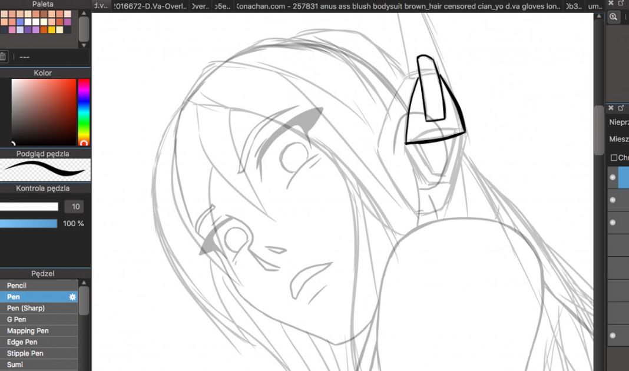Screen dimensions: 629x371
Task: Close the layer panel with X icon
Action: 611,108
